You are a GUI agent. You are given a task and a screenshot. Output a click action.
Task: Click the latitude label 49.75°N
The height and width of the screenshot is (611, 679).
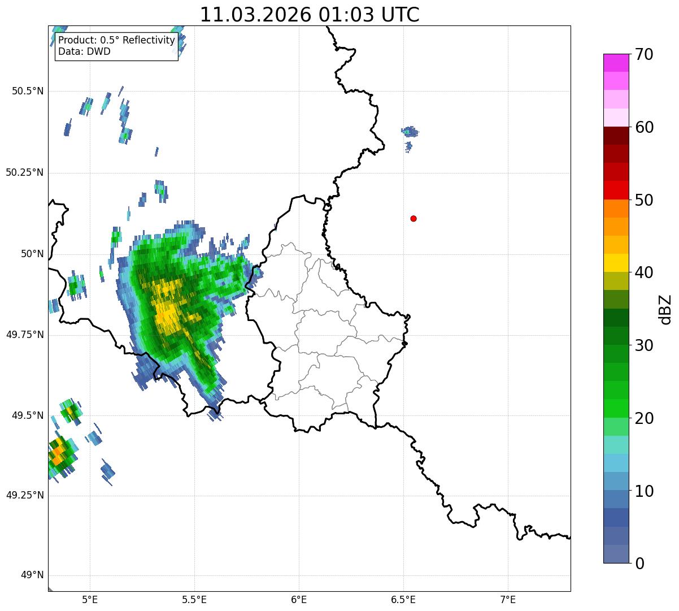pyautogui.click(x=25, y=335)
